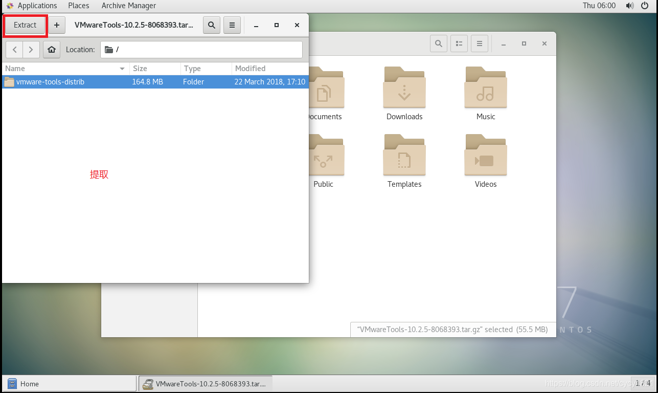Go to the archive home location
Image resolution: width=658 pixels, height=393 pixels.
(x=51, y=50)
